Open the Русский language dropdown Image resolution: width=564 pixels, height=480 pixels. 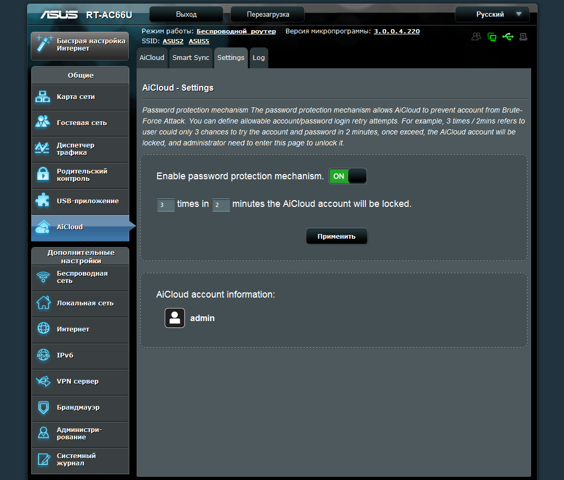click(x=492, y=15)
